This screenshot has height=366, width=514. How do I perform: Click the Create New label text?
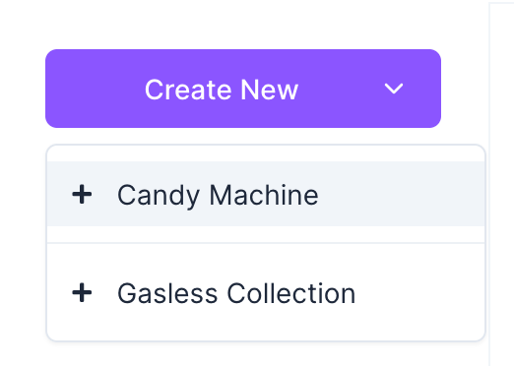point(222,90)
